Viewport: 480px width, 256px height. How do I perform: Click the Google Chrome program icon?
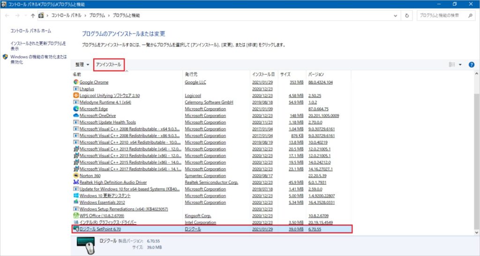click(x=76, y=82)
